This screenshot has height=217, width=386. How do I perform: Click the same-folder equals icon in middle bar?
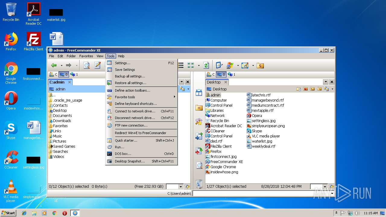coord(199,108)
